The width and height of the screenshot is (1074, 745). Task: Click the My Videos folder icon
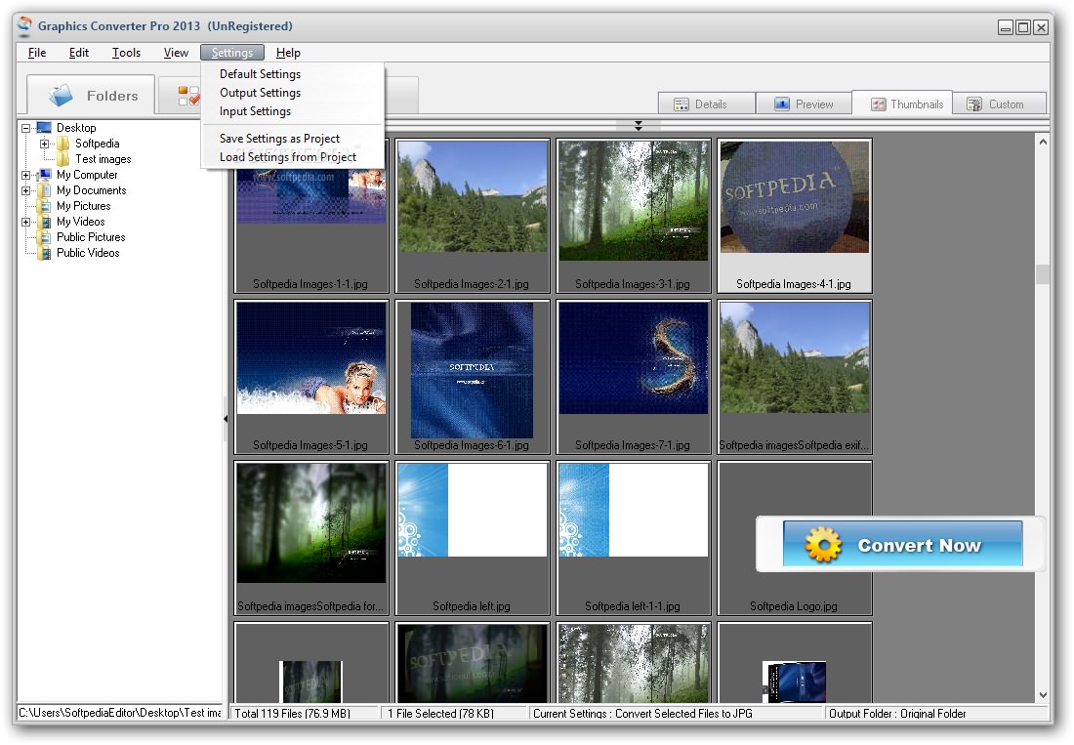(x=44, y=222)
